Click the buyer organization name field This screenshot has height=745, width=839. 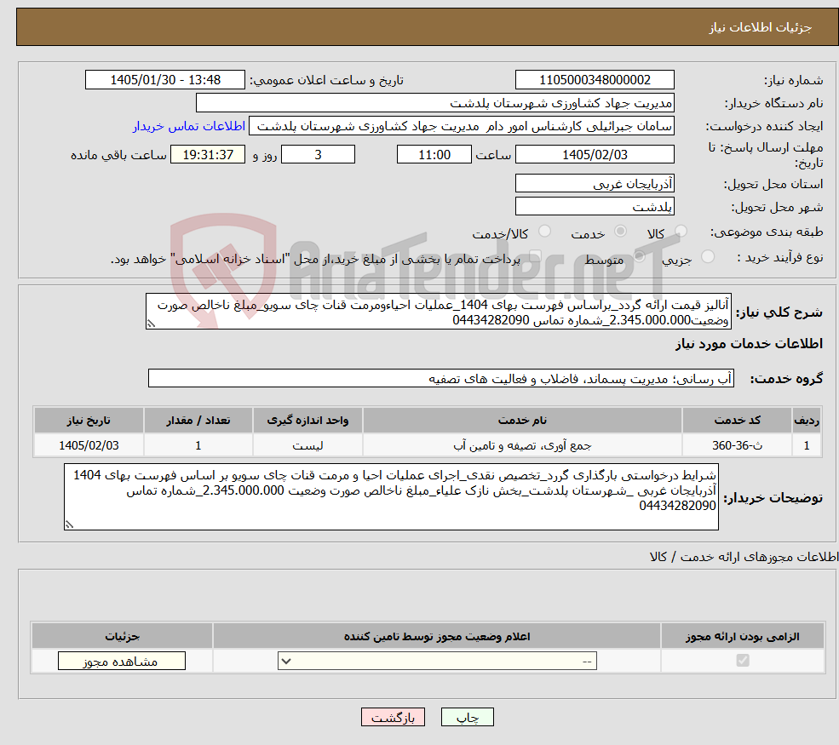pos(435,103)
